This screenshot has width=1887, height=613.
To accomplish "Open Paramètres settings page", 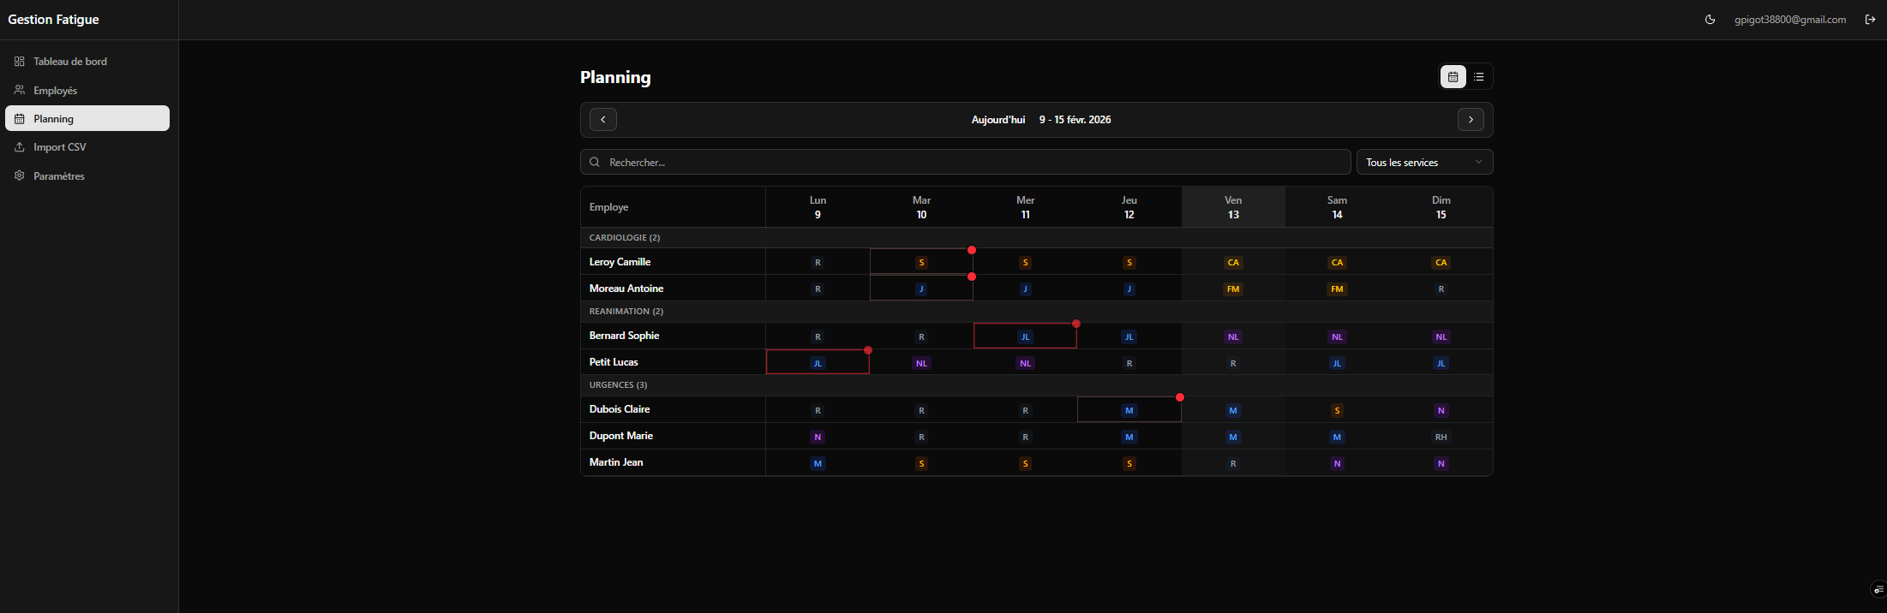I will (x=58, y=176).
